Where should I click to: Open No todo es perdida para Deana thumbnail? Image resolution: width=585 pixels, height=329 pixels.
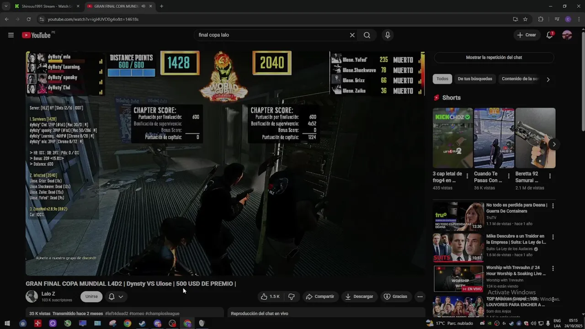coord(458,216)
